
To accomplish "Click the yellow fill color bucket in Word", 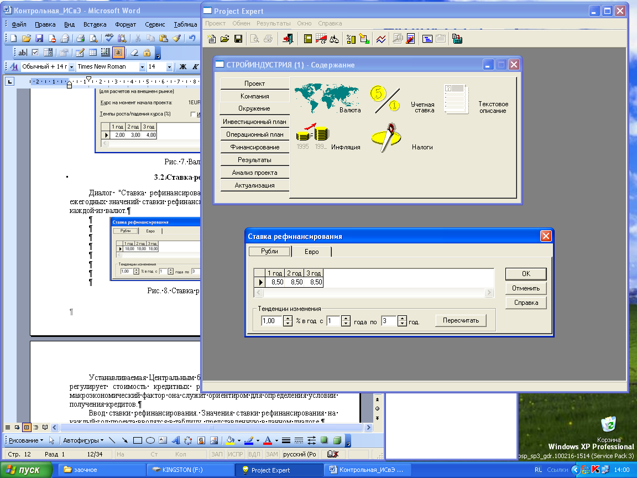I will click(x=231, y=440).
